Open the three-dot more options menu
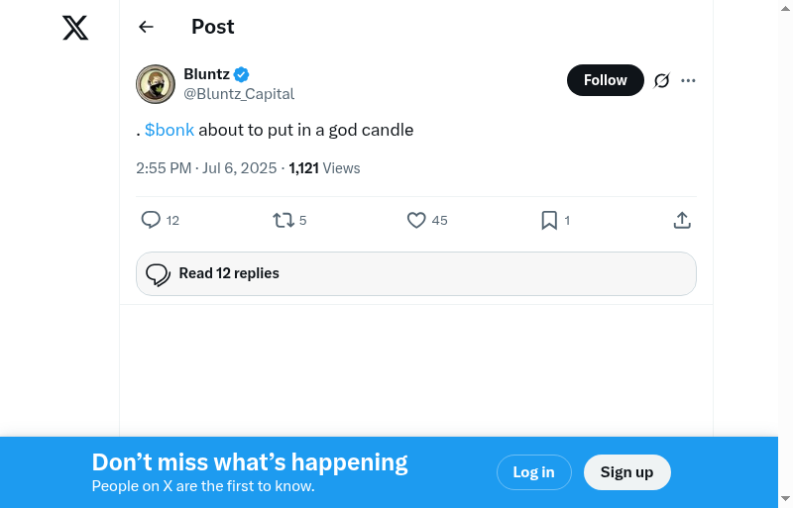The height and width of the screenshot is (508, 793). tap(689, 81)
